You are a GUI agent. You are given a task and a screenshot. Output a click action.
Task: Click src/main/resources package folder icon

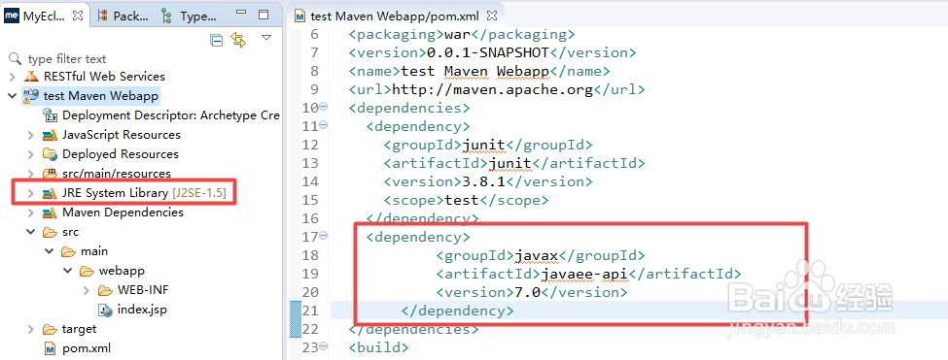50,174
